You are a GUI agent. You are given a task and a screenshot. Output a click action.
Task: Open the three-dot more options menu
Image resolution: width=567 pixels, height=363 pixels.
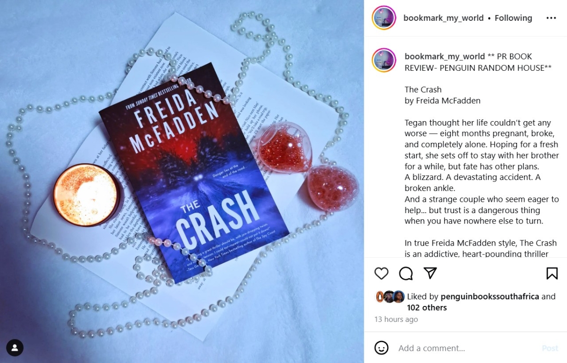click(x=551, y=18)
